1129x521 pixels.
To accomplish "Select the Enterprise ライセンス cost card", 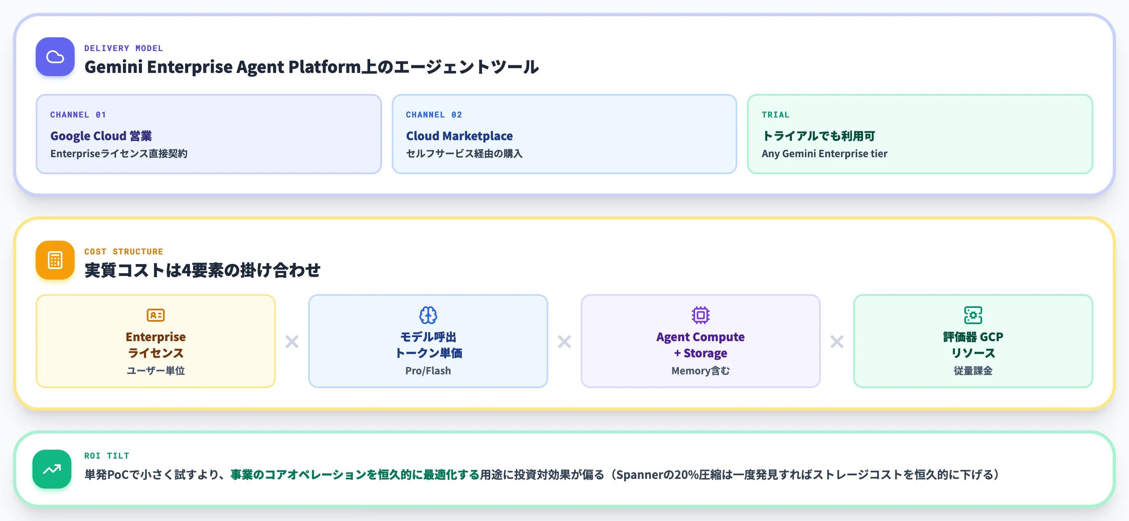I will click(156, 341).
